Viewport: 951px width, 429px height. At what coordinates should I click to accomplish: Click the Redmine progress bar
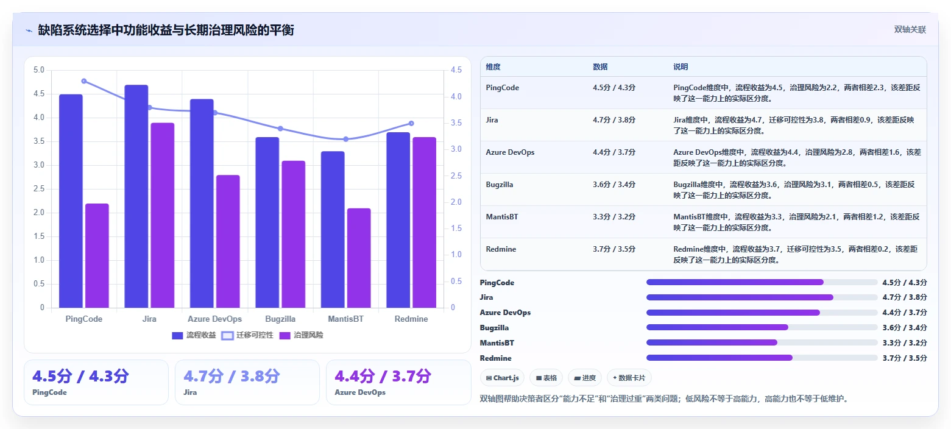tap(762, 358)
